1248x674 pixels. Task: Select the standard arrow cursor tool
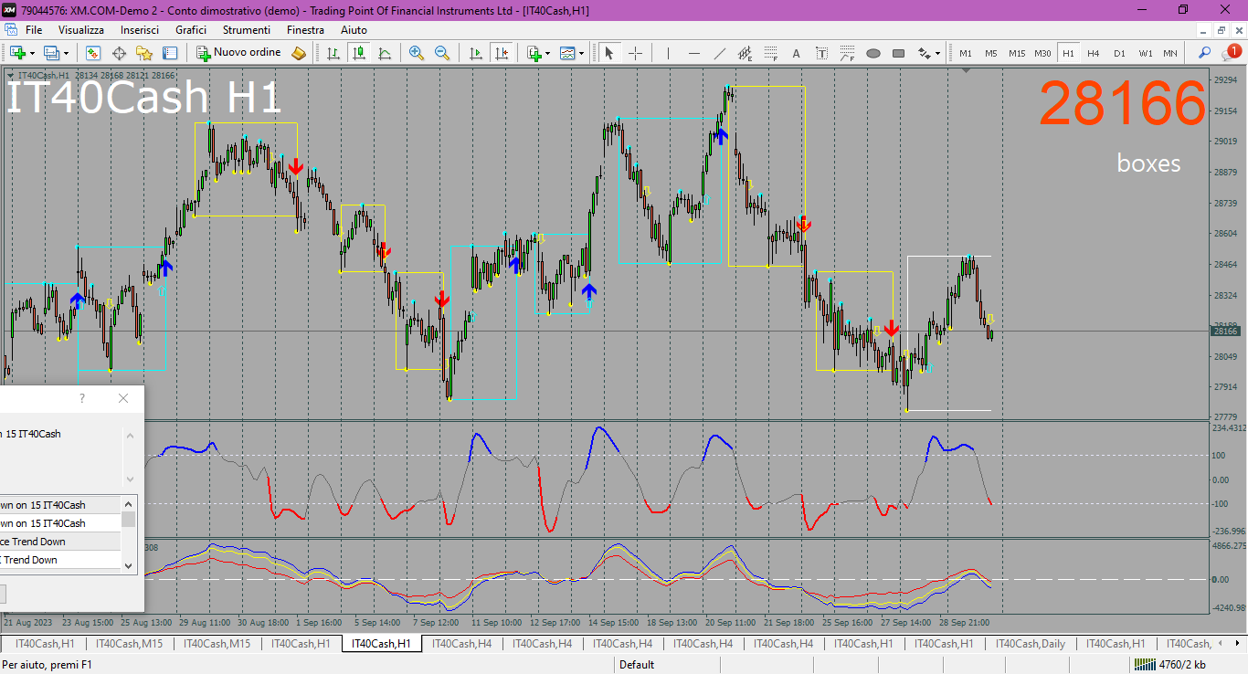pos(609,53)
